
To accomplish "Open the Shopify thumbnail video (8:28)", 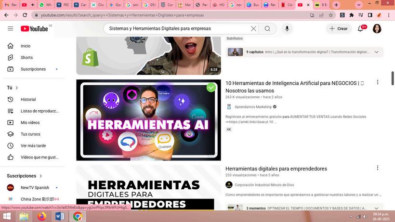I will tap(149, 56).
